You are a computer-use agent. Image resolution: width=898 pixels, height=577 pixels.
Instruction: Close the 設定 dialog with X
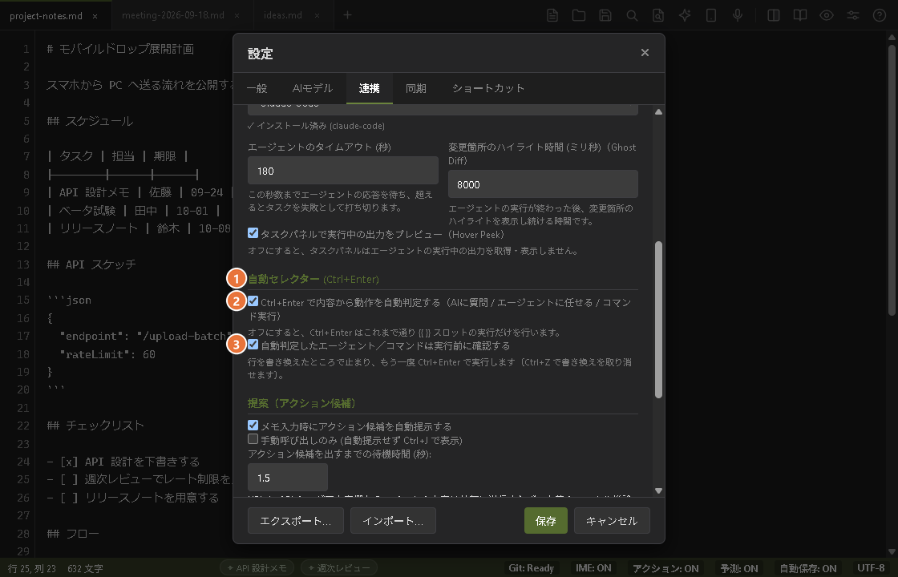pyautogui.click(x=645, y=53)
